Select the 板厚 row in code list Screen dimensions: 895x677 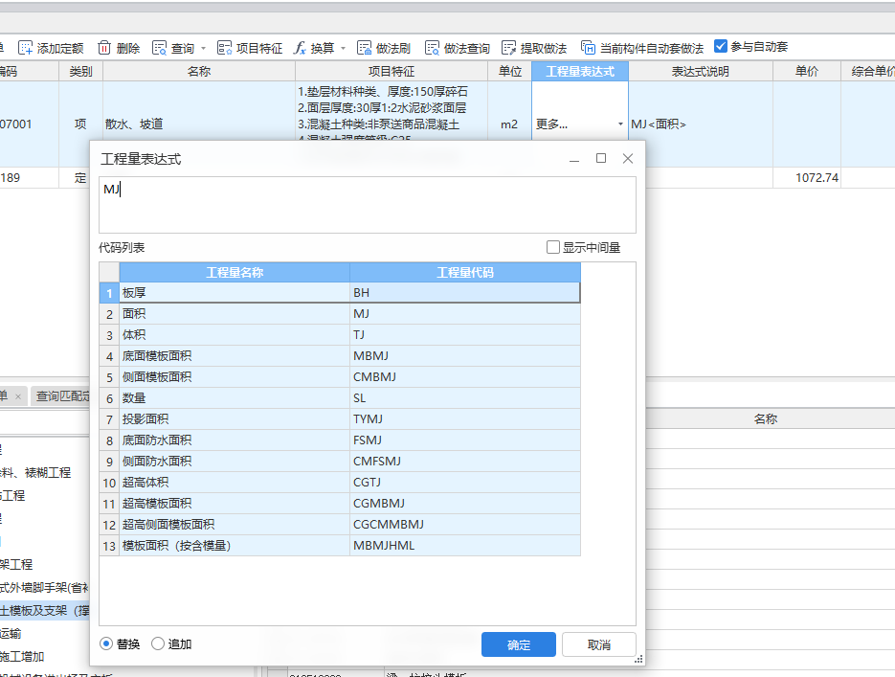pyautogui.click(x=340, y=293)
